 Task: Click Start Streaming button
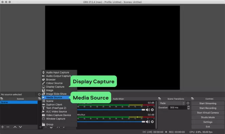coord(208,103)
